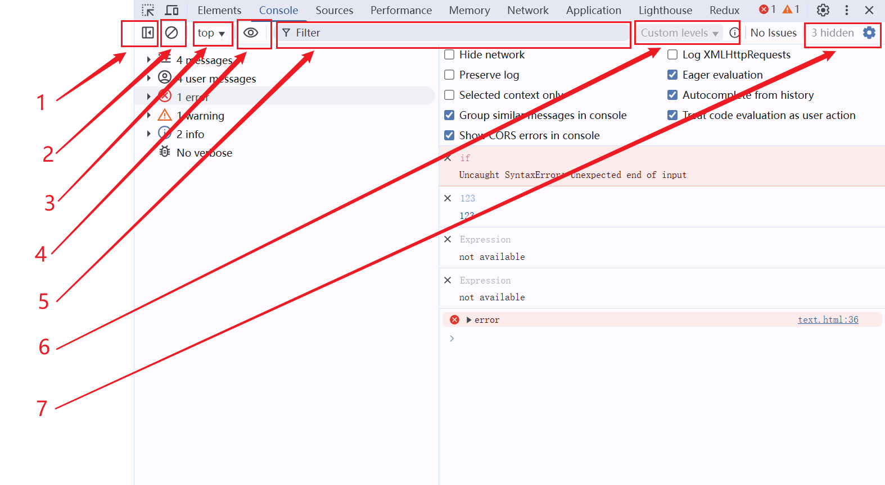The image size is (885, 485).
Task: Click the No Issues button
Action: coord(773,33)
